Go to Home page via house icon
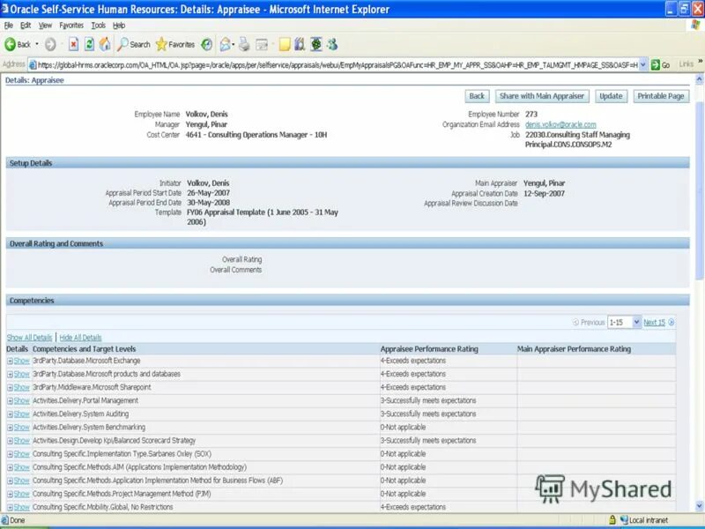Viewport: 705px width, 529px height. pyautogui.click(x=105, y=44)
